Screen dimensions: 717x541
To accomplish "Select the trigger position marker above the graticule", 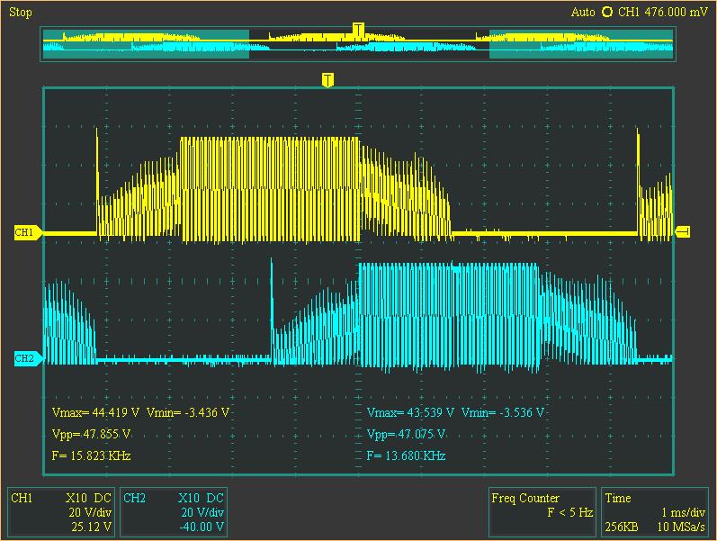I will [327, 80].
